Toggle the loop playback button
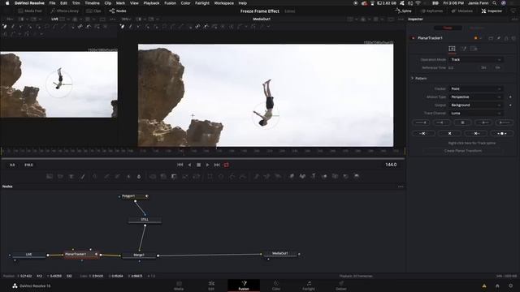 coord(227,165)
